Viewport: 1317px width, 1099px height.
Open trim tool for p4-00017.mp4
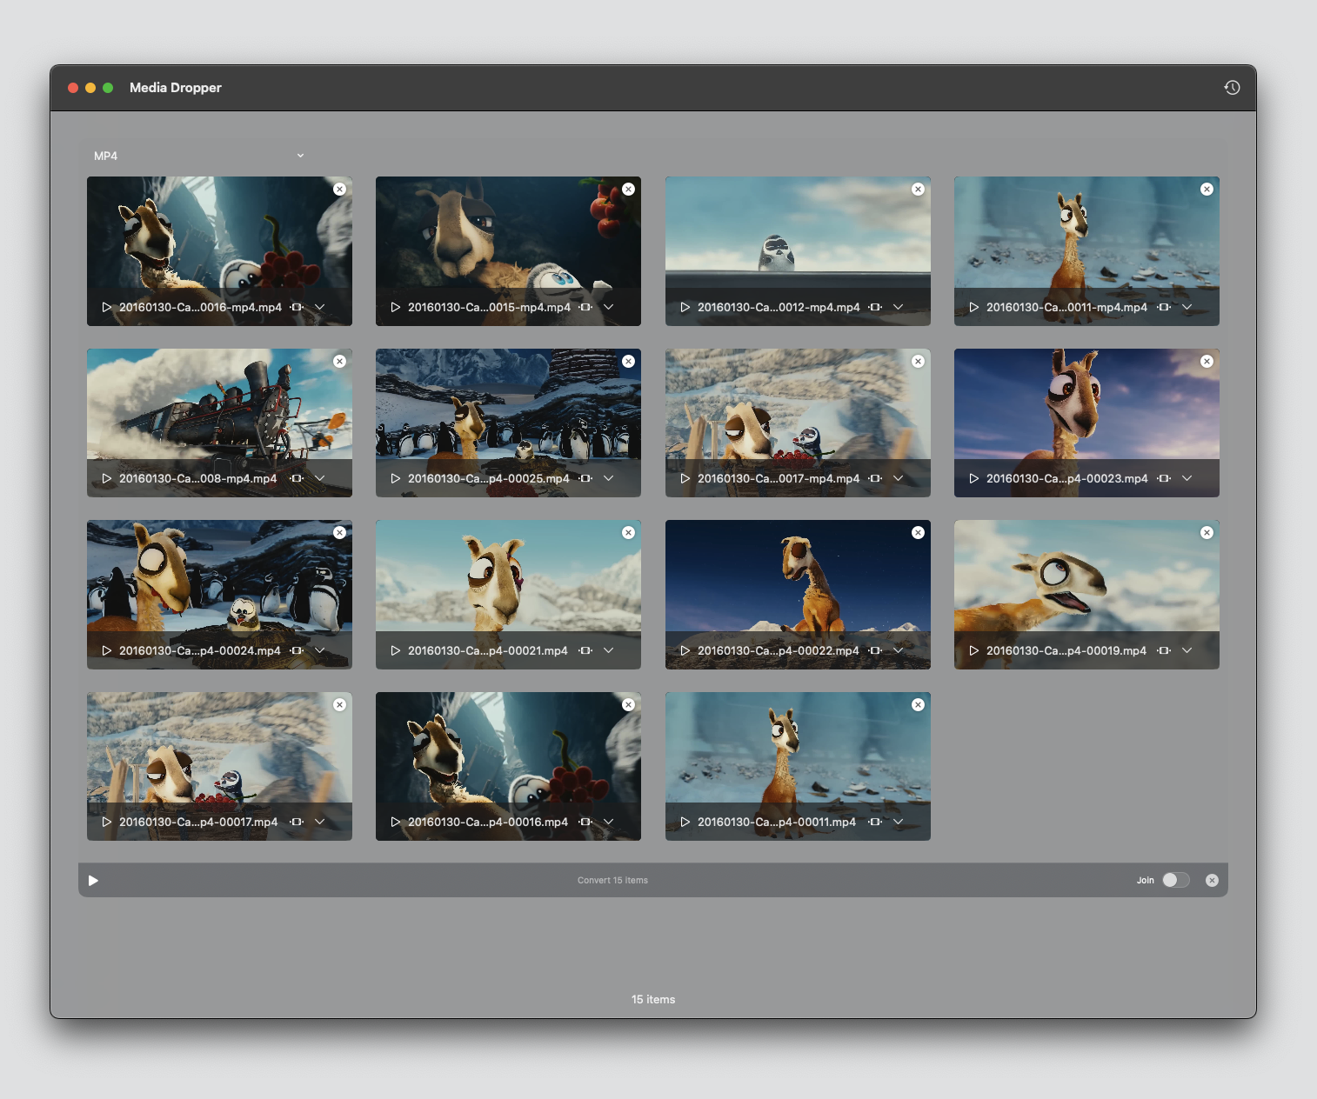click(297, 822)
